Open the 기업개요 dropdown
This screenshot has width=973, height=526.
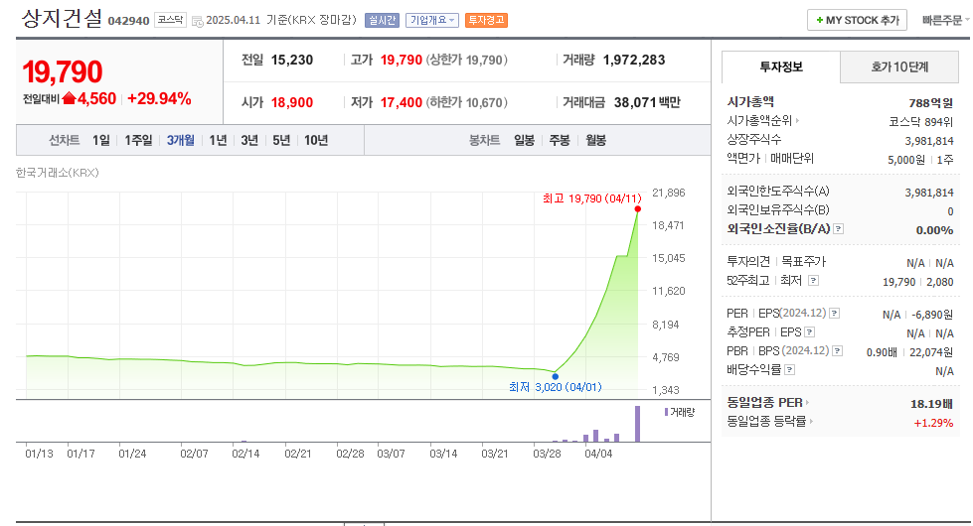tap(432, 21)
